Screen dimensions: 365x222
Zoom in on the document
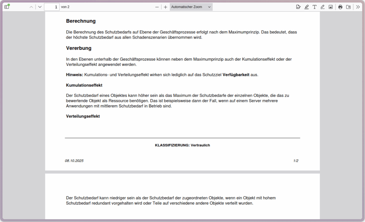165,7
